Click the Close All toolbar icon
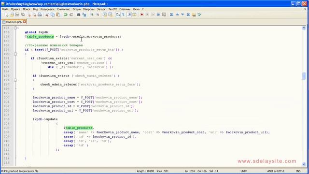Image resolution: width=309 pixels, height=174 pixels. click(34, 14)
